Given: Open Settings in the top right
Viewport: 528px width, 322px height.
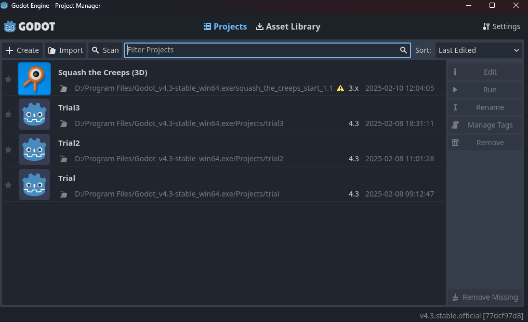Looking at the screenshot, I should (501, 26).
